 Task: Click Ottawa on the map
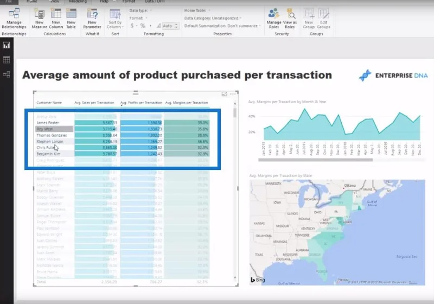(349, 186)
